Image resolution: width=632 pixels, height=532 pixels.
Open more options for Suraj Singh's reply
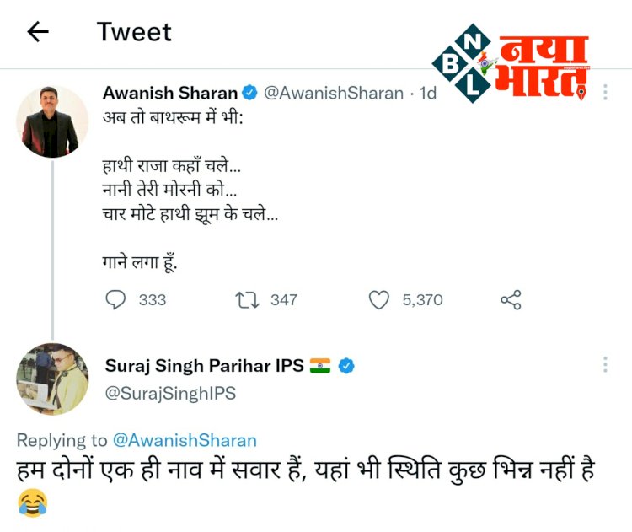605,364
